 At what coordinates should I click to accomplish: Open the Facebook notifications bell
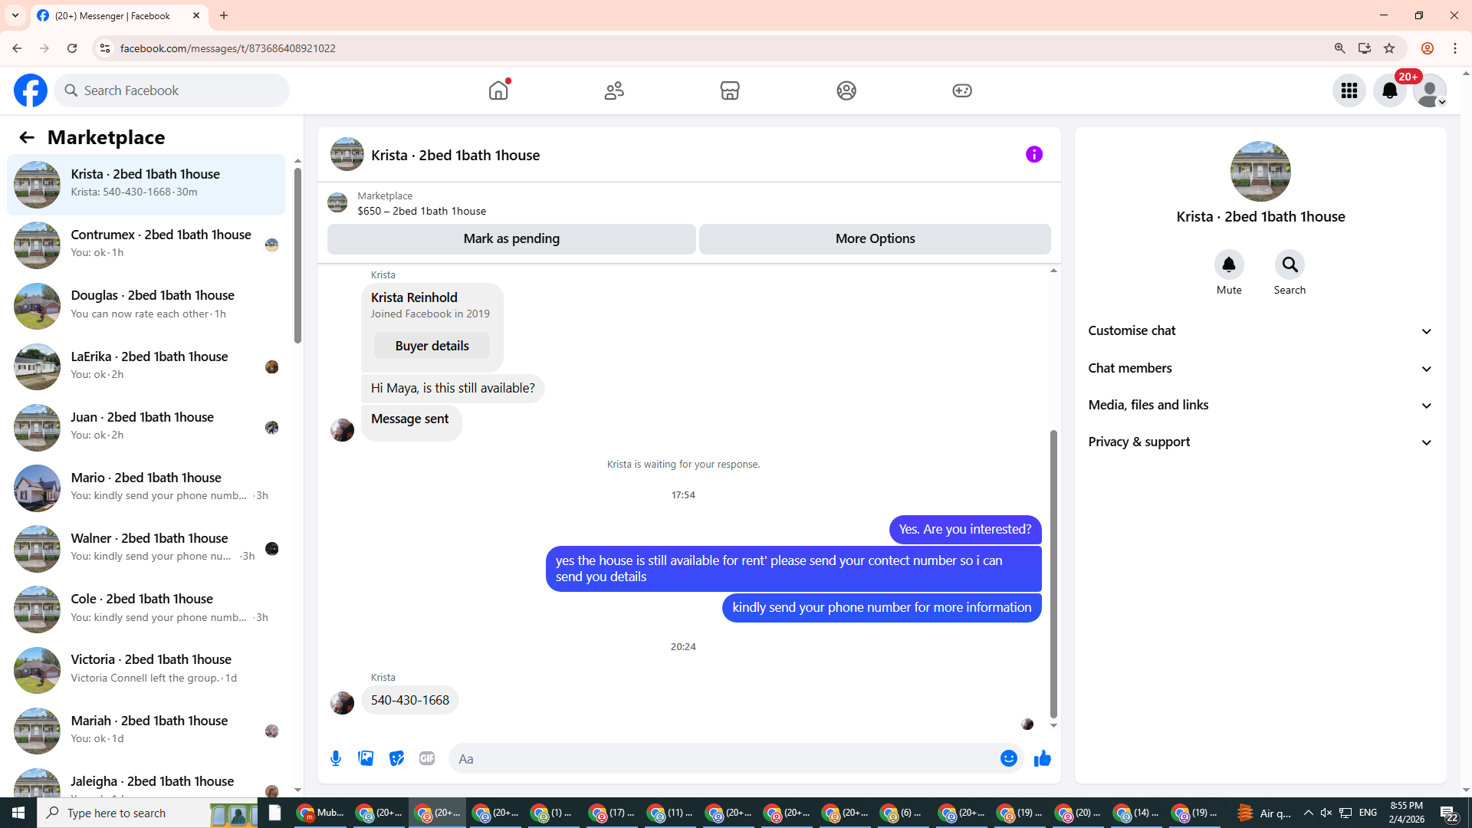coord(1389,90)
